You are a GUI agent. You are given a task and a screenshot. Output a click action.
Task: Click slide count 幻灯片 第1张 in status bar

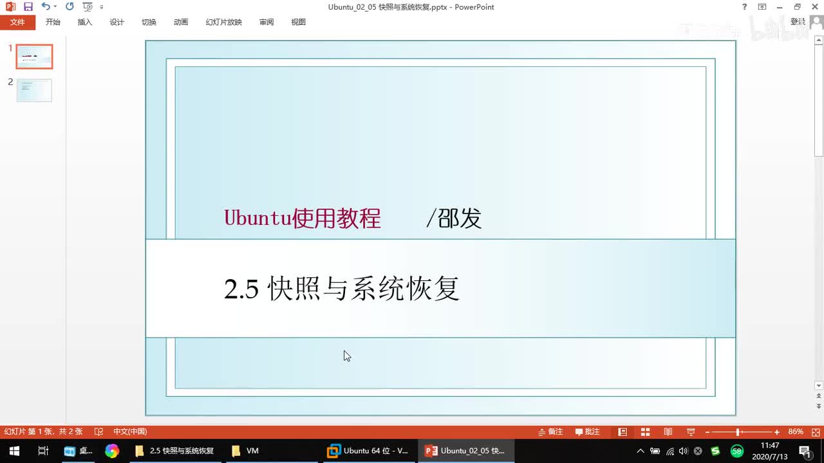click(43, 431)
